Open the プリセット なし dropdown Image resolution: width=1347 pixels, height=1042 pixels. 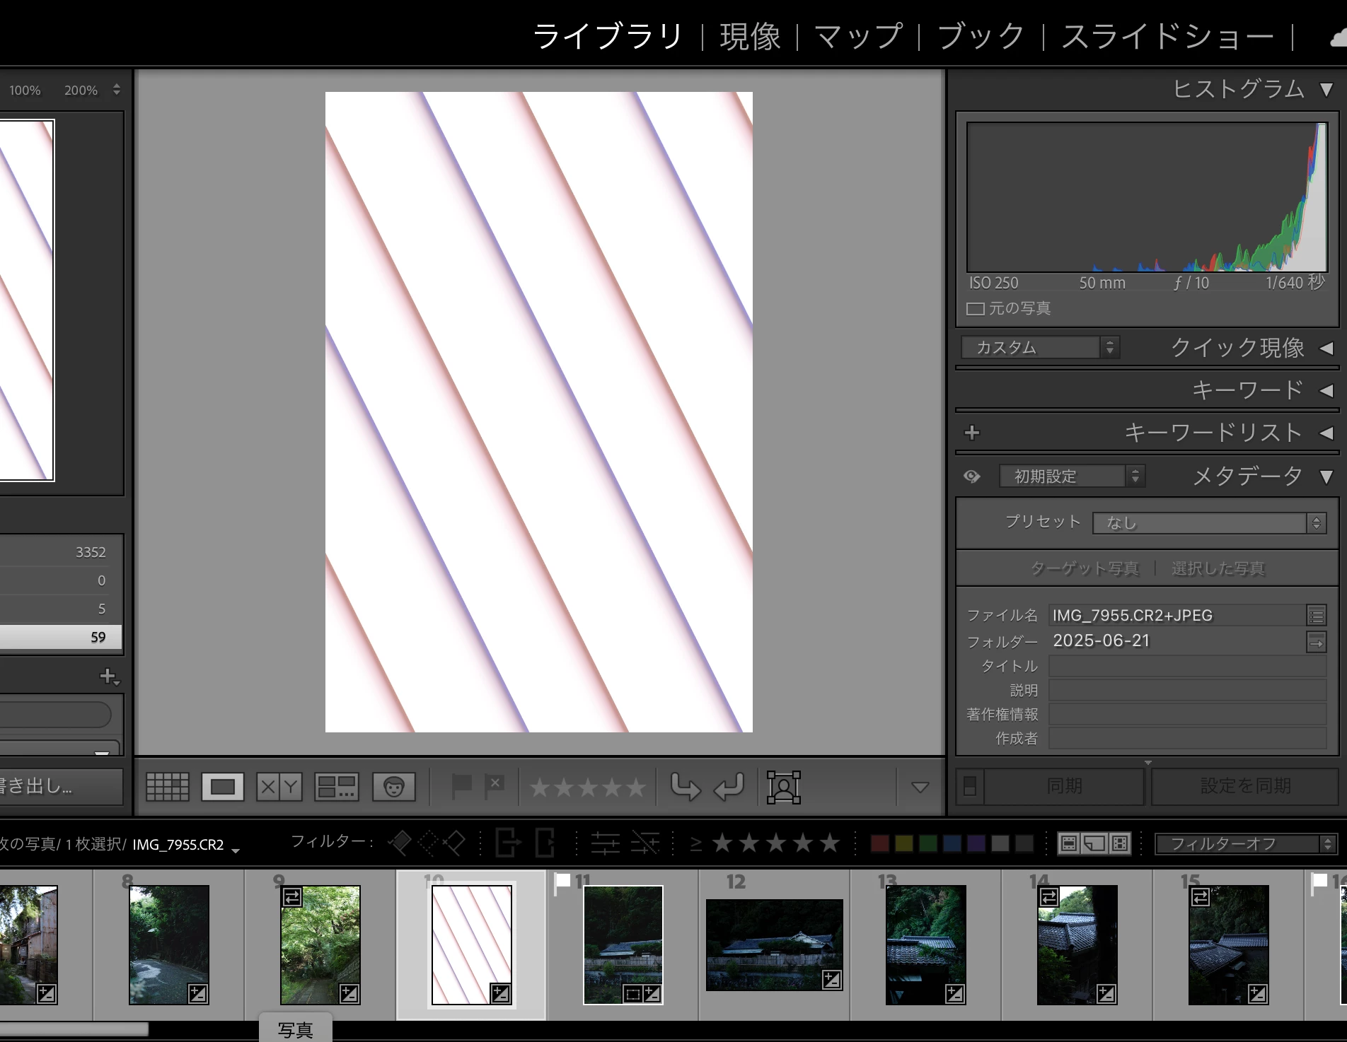1209,522
